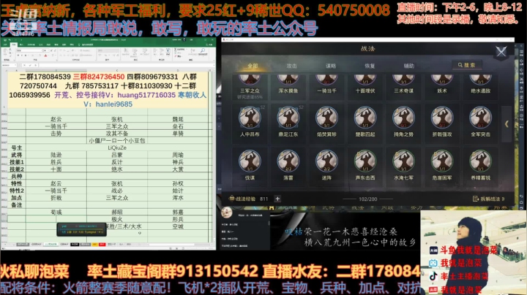Viewport: 527px width, 295px height.
Task: Open the Excel Name Box dropdown
Action: [15, 66]
